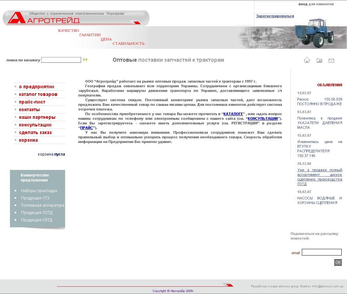Image resolution: width=347 pixels, height=294 pixels.
Task: Go to 'каталог товаров' section
Action: point(38,94)
